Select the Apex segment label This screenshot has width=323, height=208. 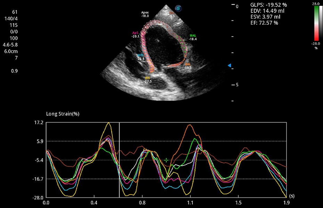145,12
